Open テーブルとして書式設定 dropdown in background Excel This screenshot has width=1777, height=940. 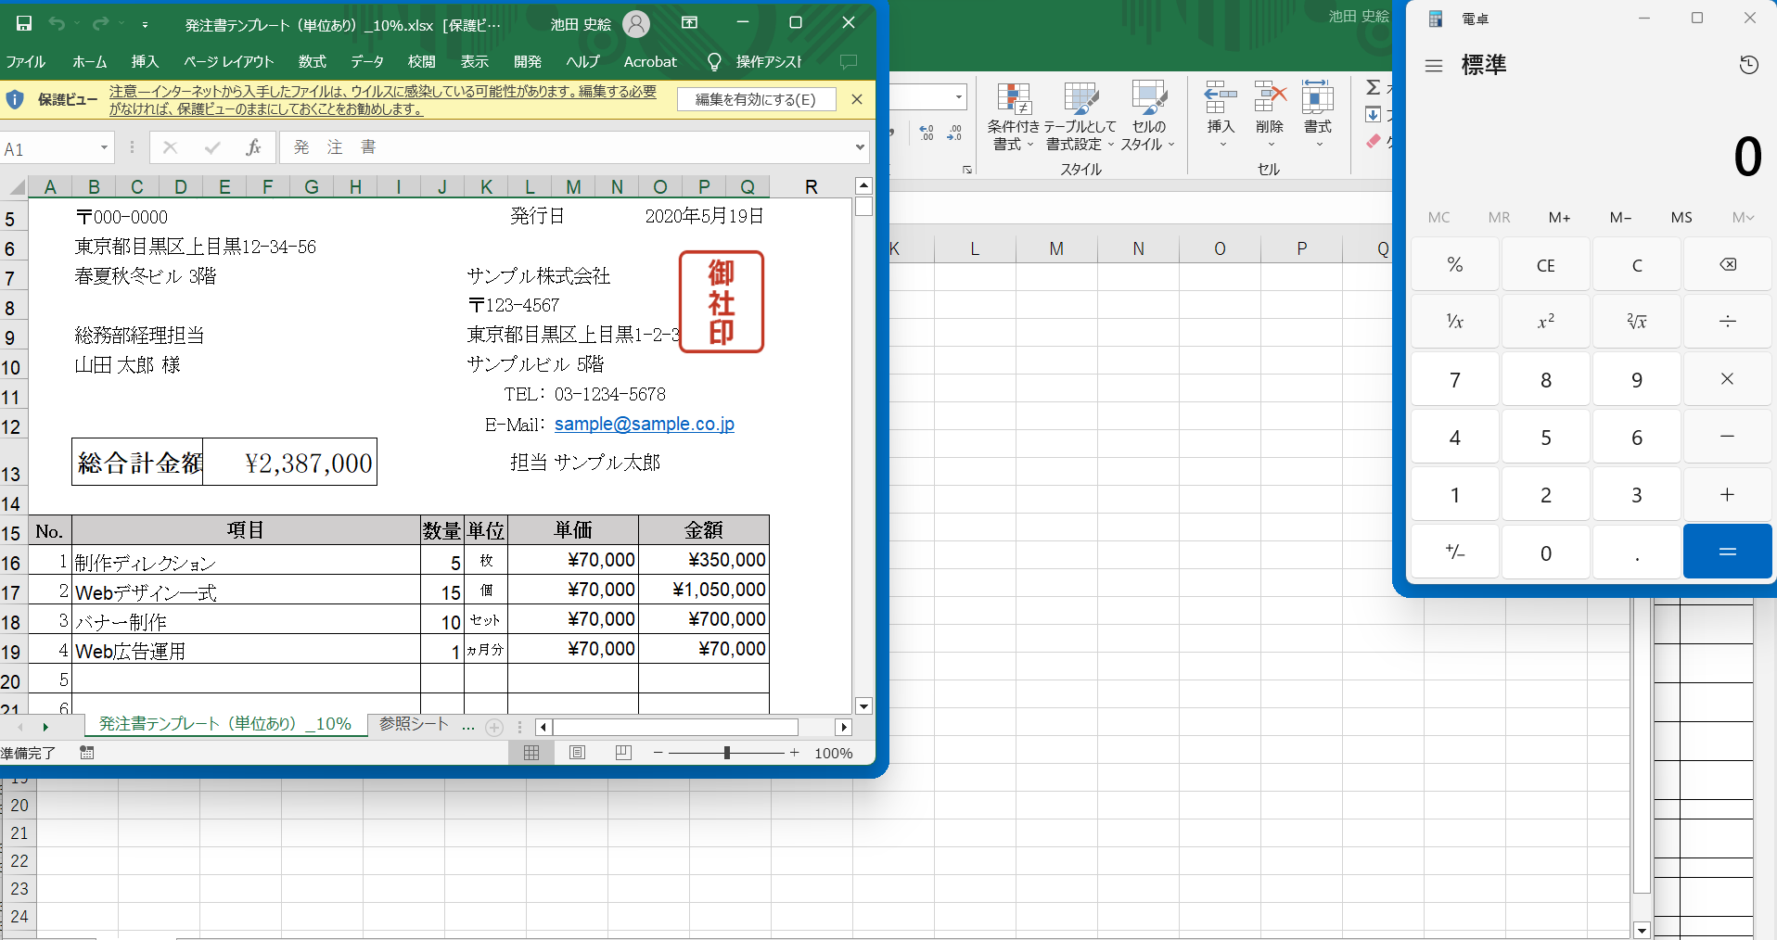(x=1080, y=117)
